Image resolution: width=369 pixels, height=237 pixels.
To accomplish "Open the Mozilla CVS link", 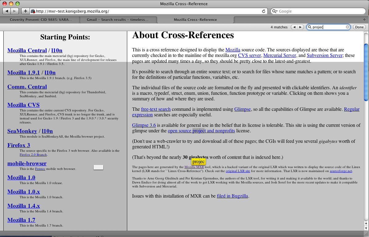I will 23,105.
